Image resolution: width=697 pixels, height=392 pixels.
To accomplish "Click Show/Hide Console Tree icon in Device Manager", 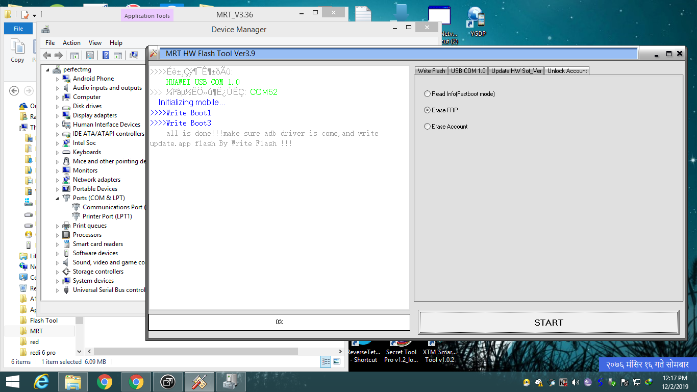I will 74,55.
